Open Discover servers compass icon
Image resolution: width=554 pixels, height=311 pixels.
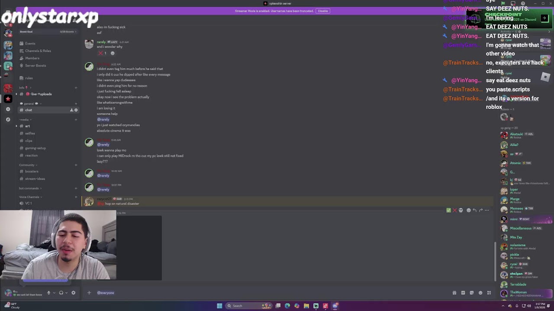tap(8, 120)
